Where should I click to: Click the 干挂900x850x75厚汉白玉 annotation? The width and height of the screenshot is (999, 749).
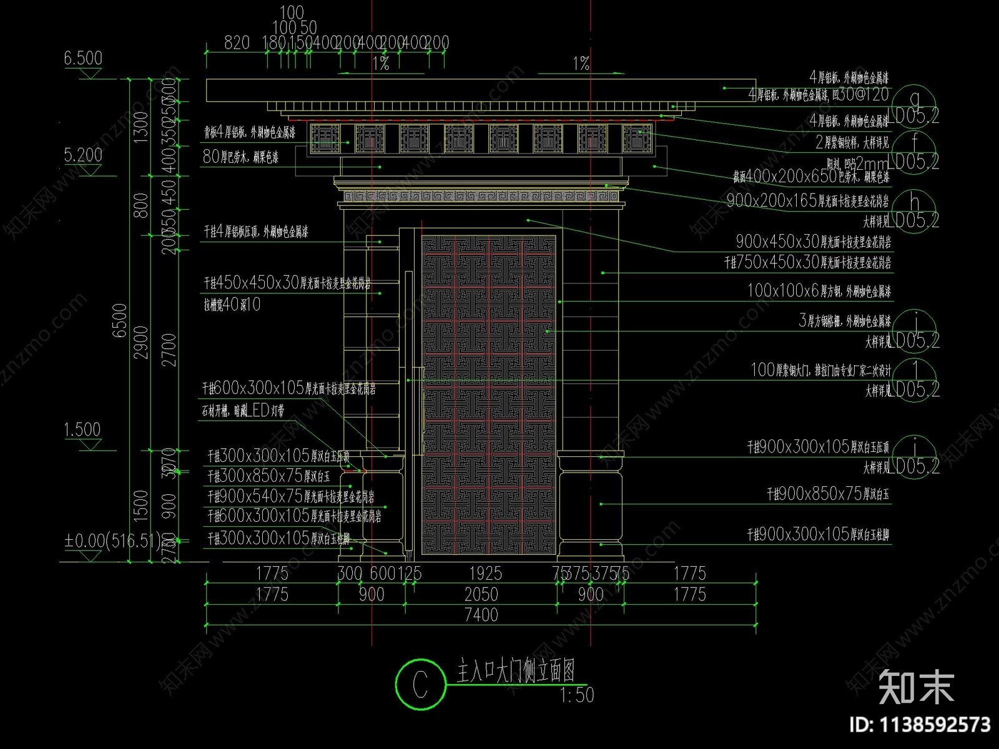(x=829, y=494)
